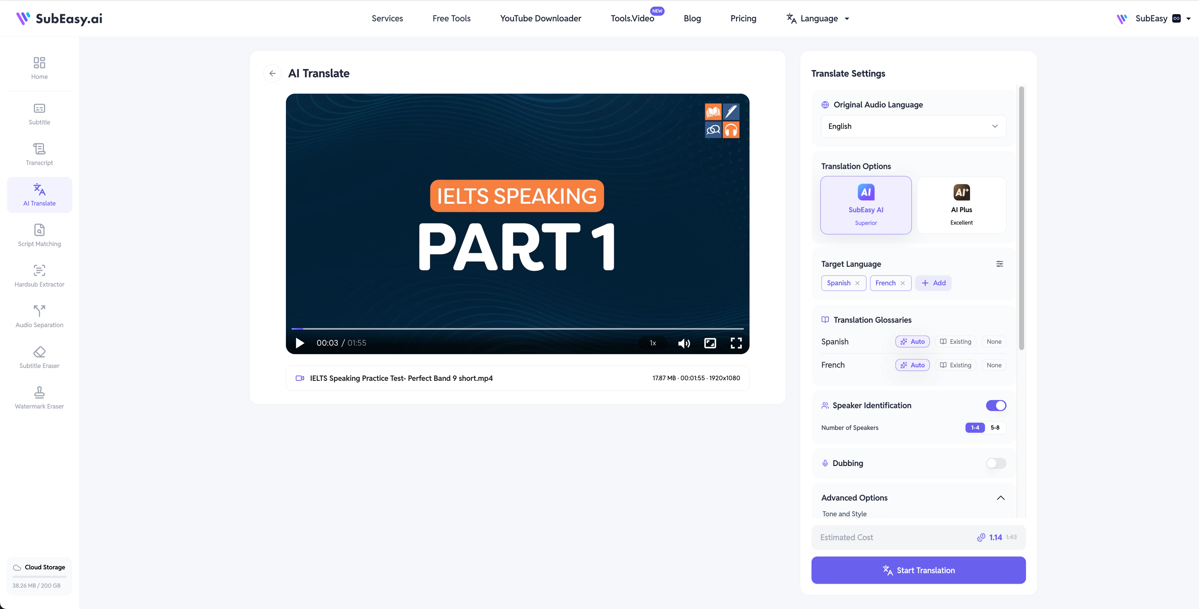Open the Language menu in top navigation
Screen dimensions: 1199x609
pyautogui.click(x=818, y=19)
